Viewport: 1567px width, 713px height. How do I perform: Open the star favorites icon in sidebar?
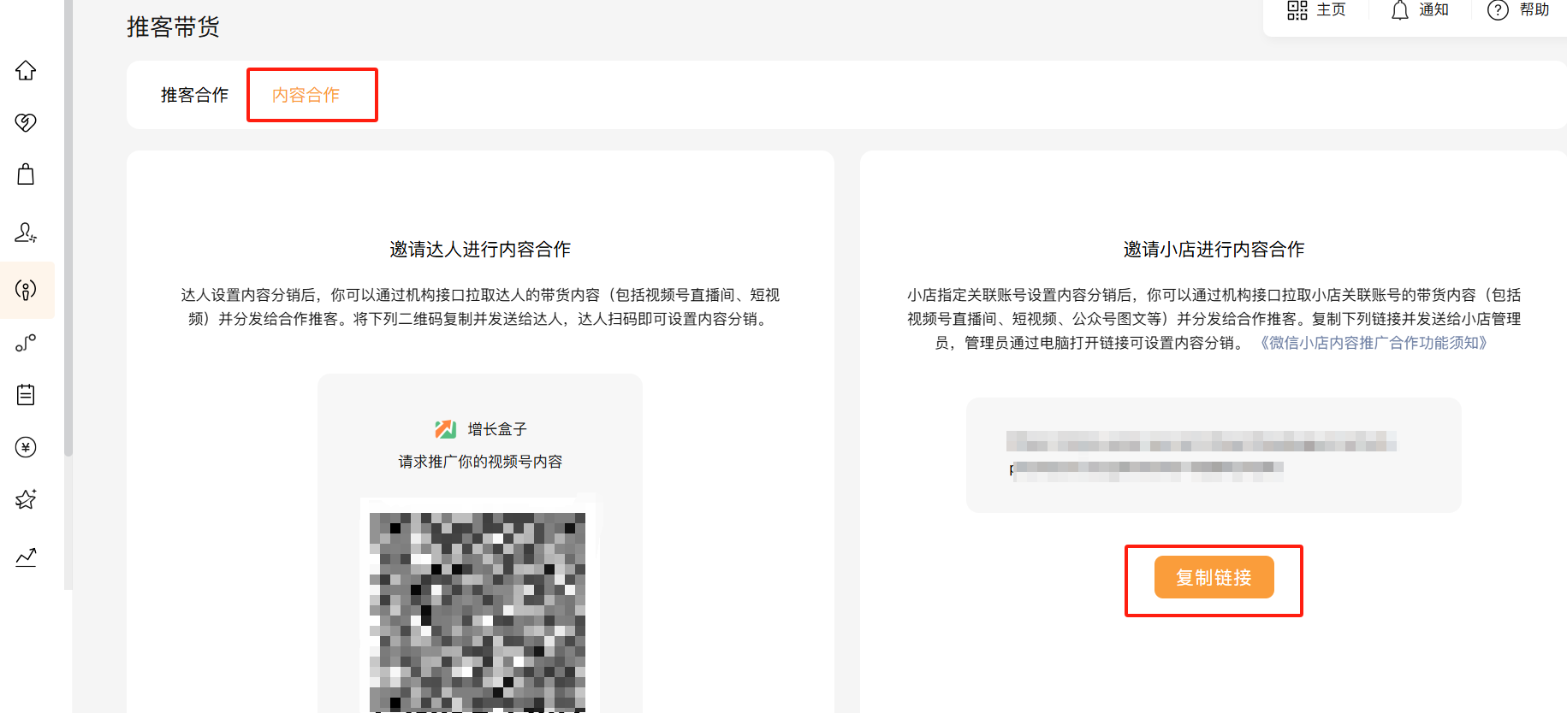pos(26,499)
